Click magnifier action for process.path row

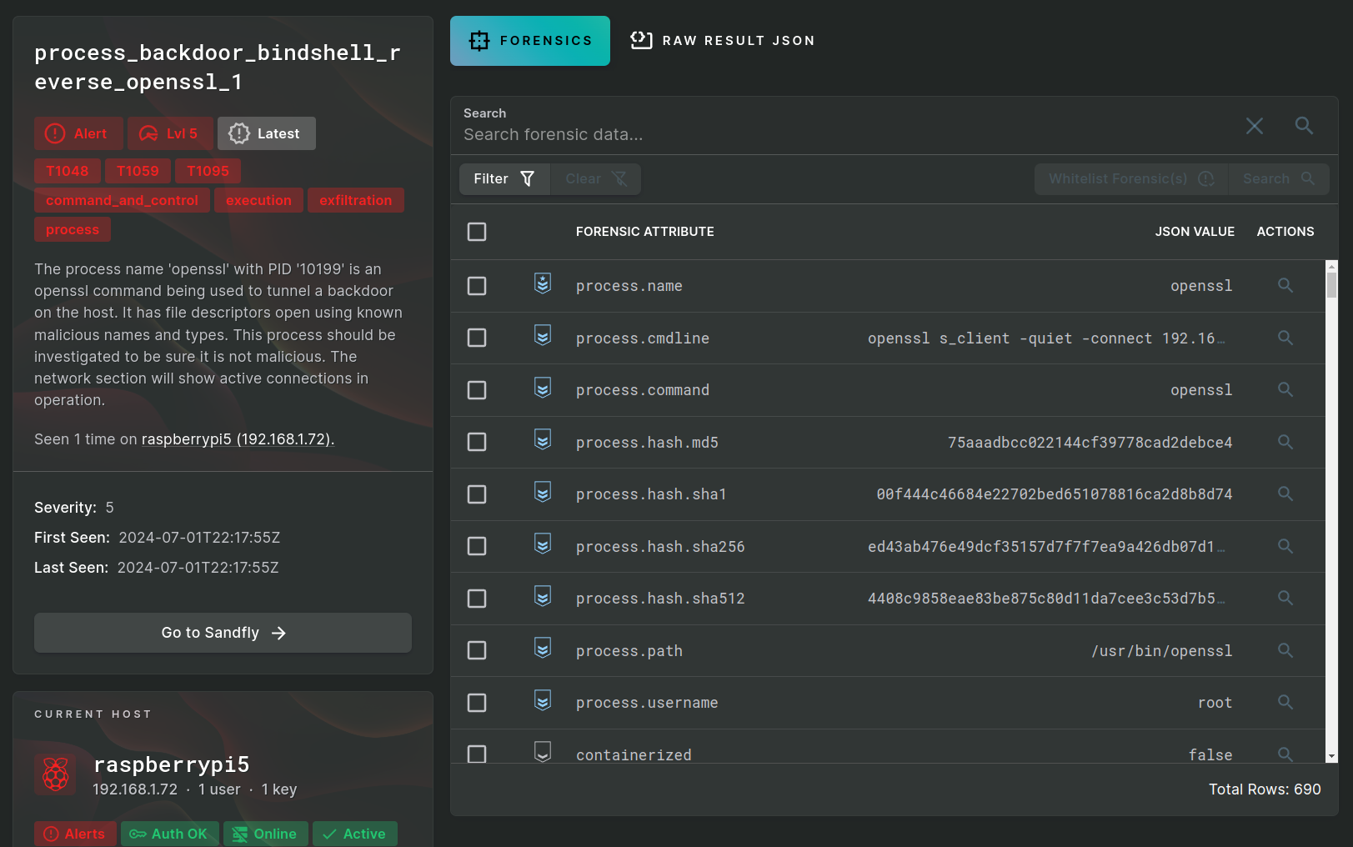point(1285,650)
